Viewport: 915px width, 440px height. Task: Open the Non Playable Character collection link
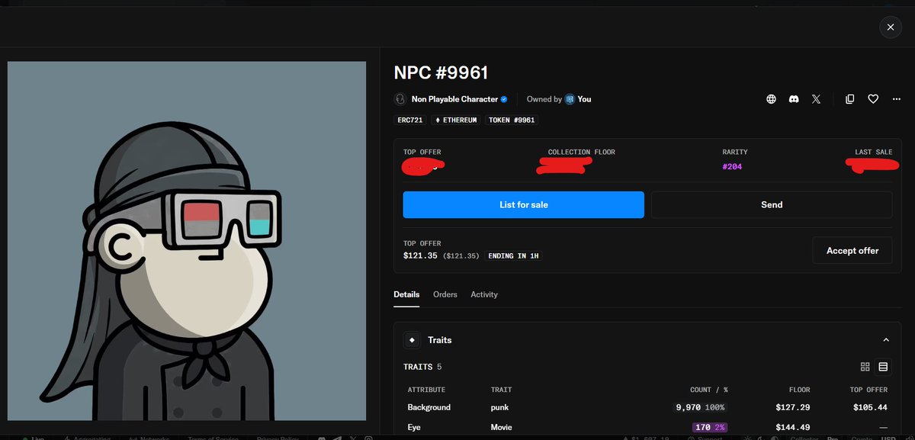coord(454,99)
